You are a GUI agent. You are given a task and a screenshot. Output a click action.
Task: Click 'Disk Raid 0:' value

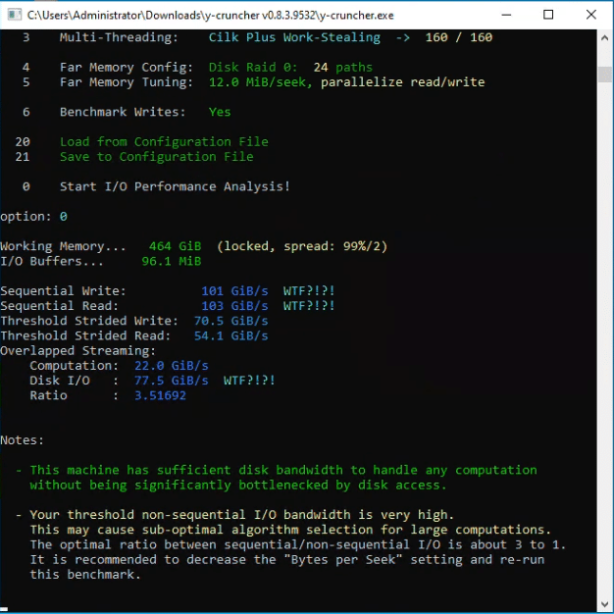[x=253, y=68]
